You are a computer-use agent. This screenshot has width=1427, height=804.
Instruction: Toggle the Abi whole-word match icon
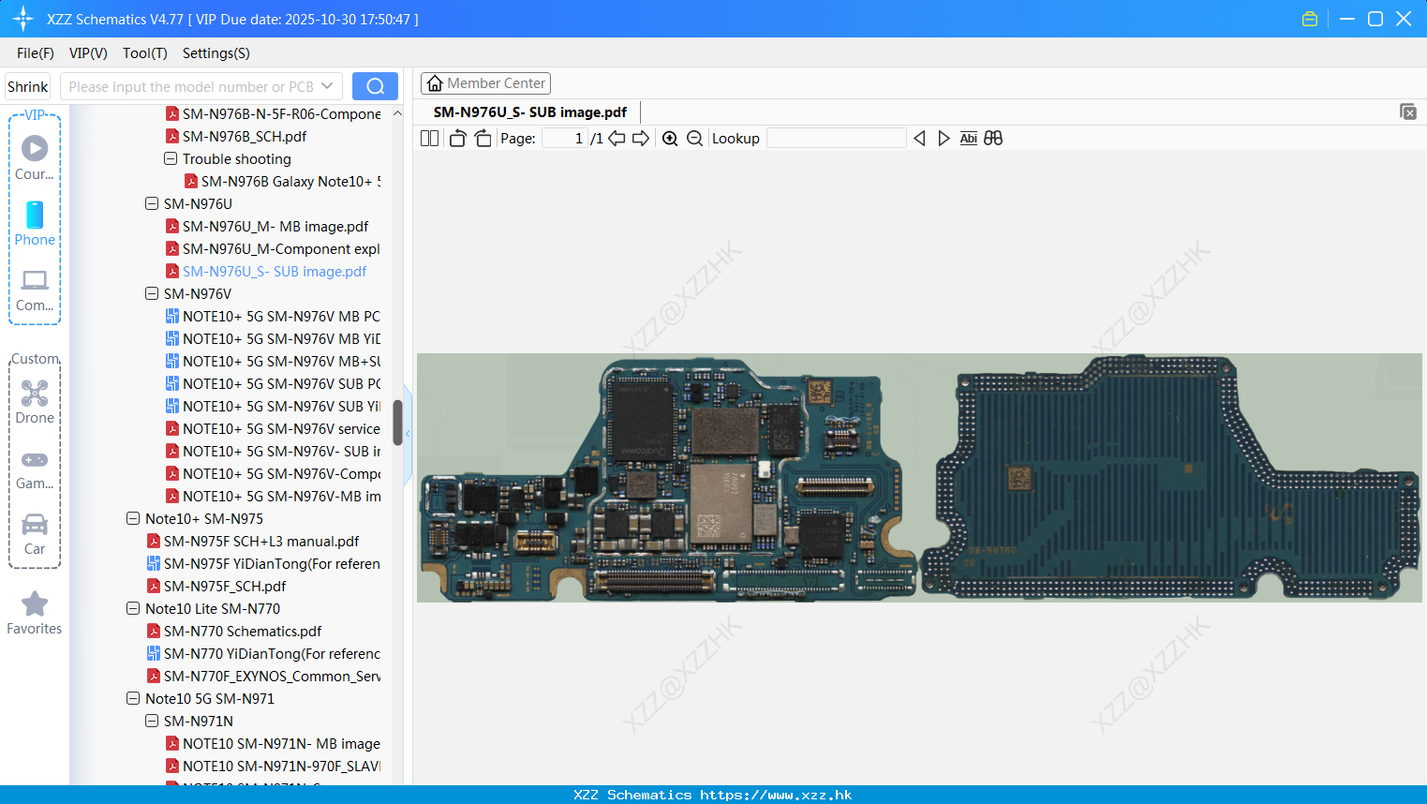(969, 138)
